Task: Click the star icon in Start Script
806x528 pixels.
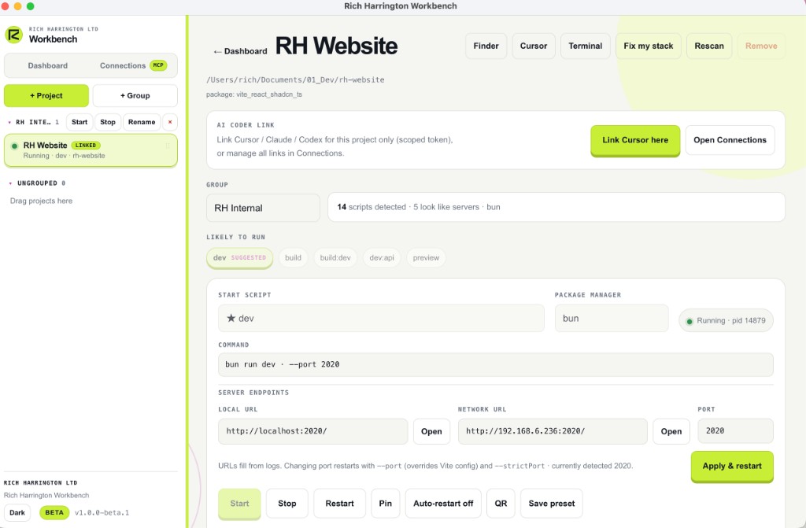Action: pyautogui.click(x=231, y=318)
